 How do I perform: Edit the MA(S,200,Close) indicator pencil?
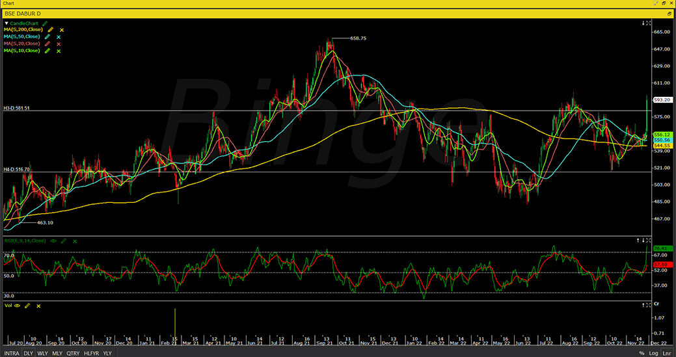tap(51, 30)
